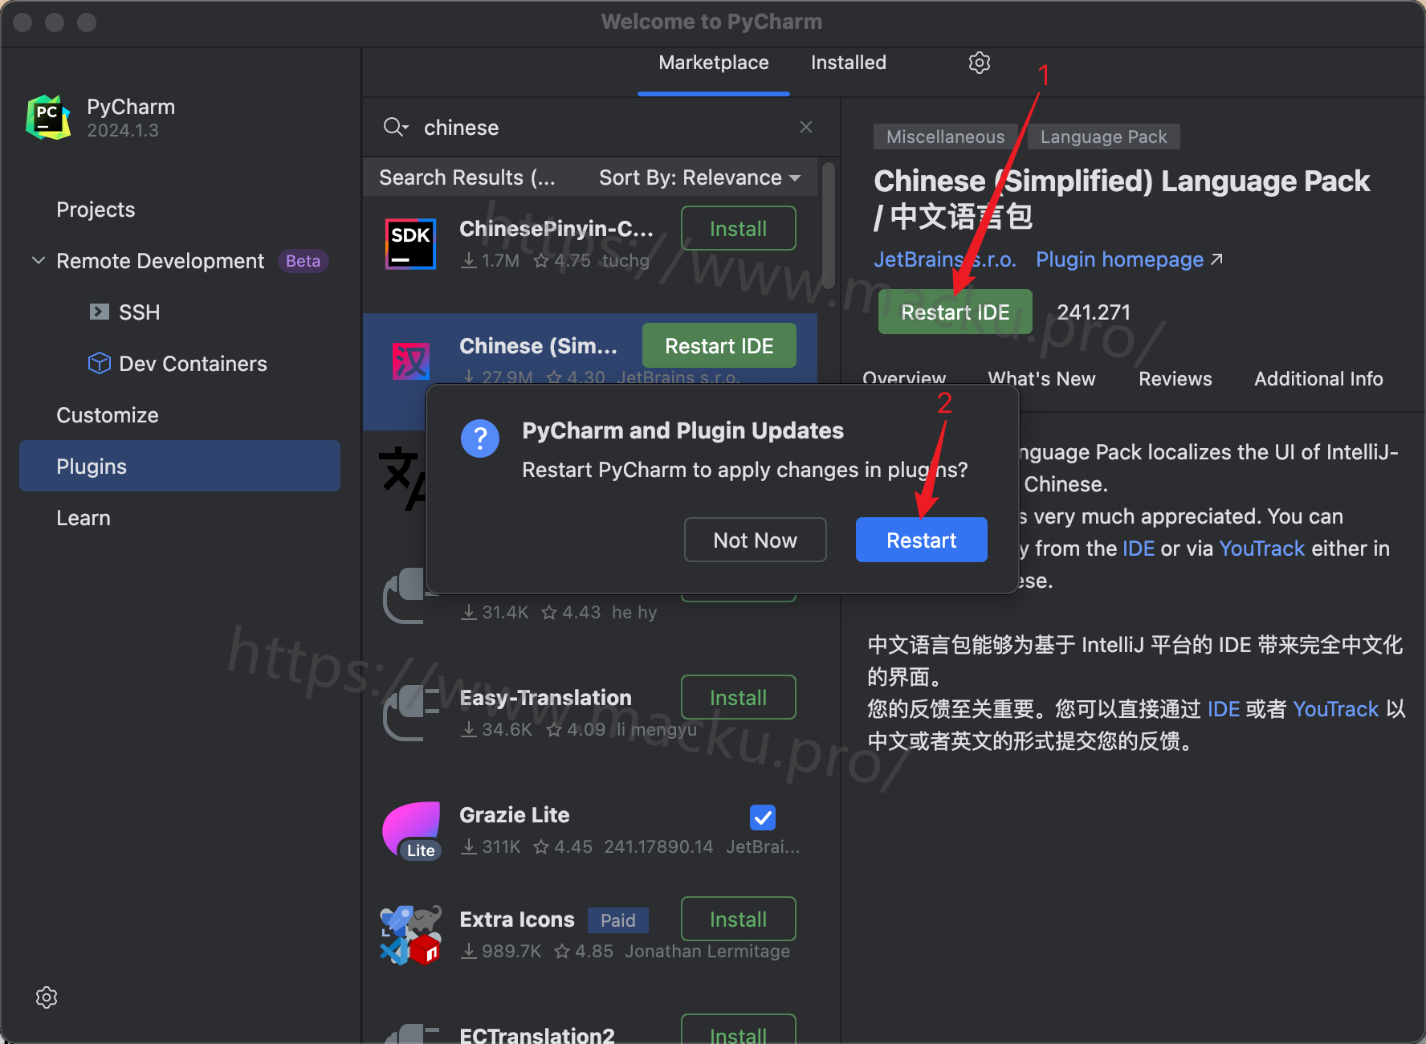Switch to the Marketplace tab

713,63
